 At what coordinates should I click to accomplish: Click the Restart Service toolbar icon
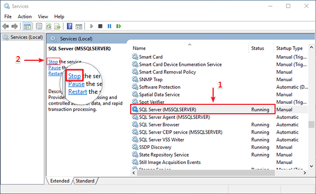coord(119,26)
